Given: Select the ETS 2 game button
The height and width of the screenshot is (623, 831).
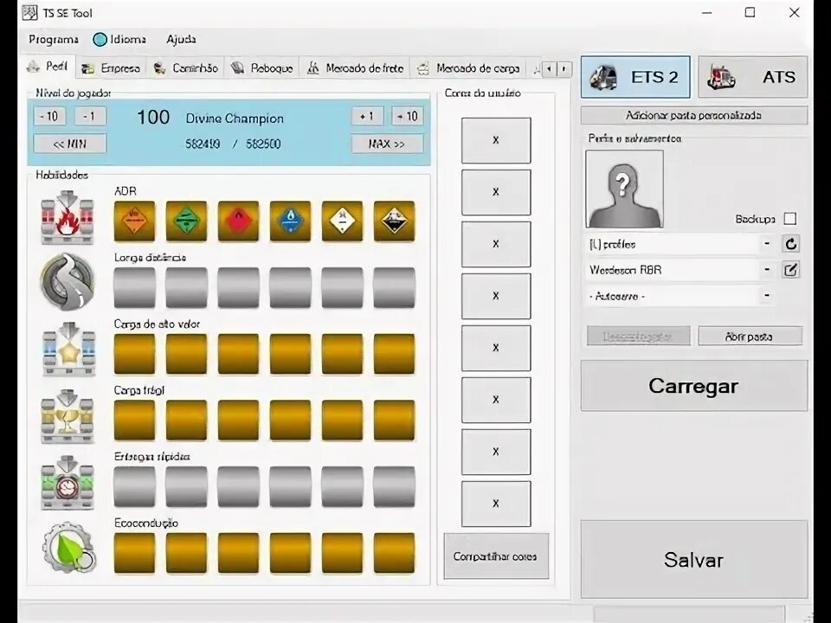Looking at the screenshot, I should pyautogui.click(x=635, y=77).
